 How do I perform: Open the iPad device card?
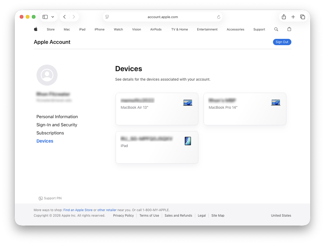[x=157, y=147]
